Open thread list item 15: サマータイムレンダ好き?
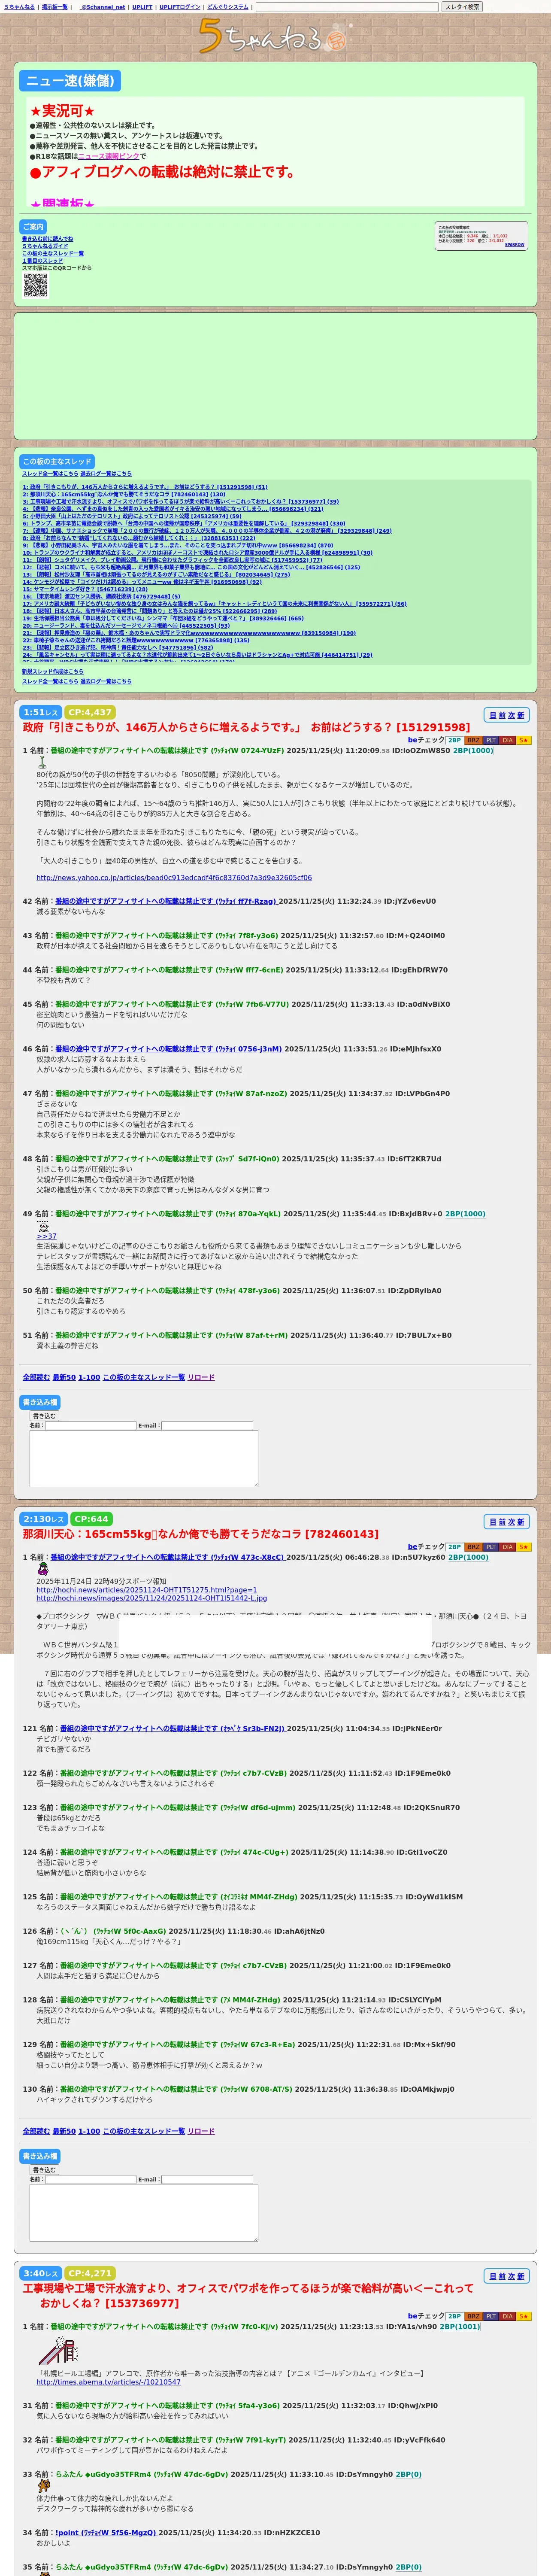The height and width of the screenshot is (2576, 551). [85, 589]
